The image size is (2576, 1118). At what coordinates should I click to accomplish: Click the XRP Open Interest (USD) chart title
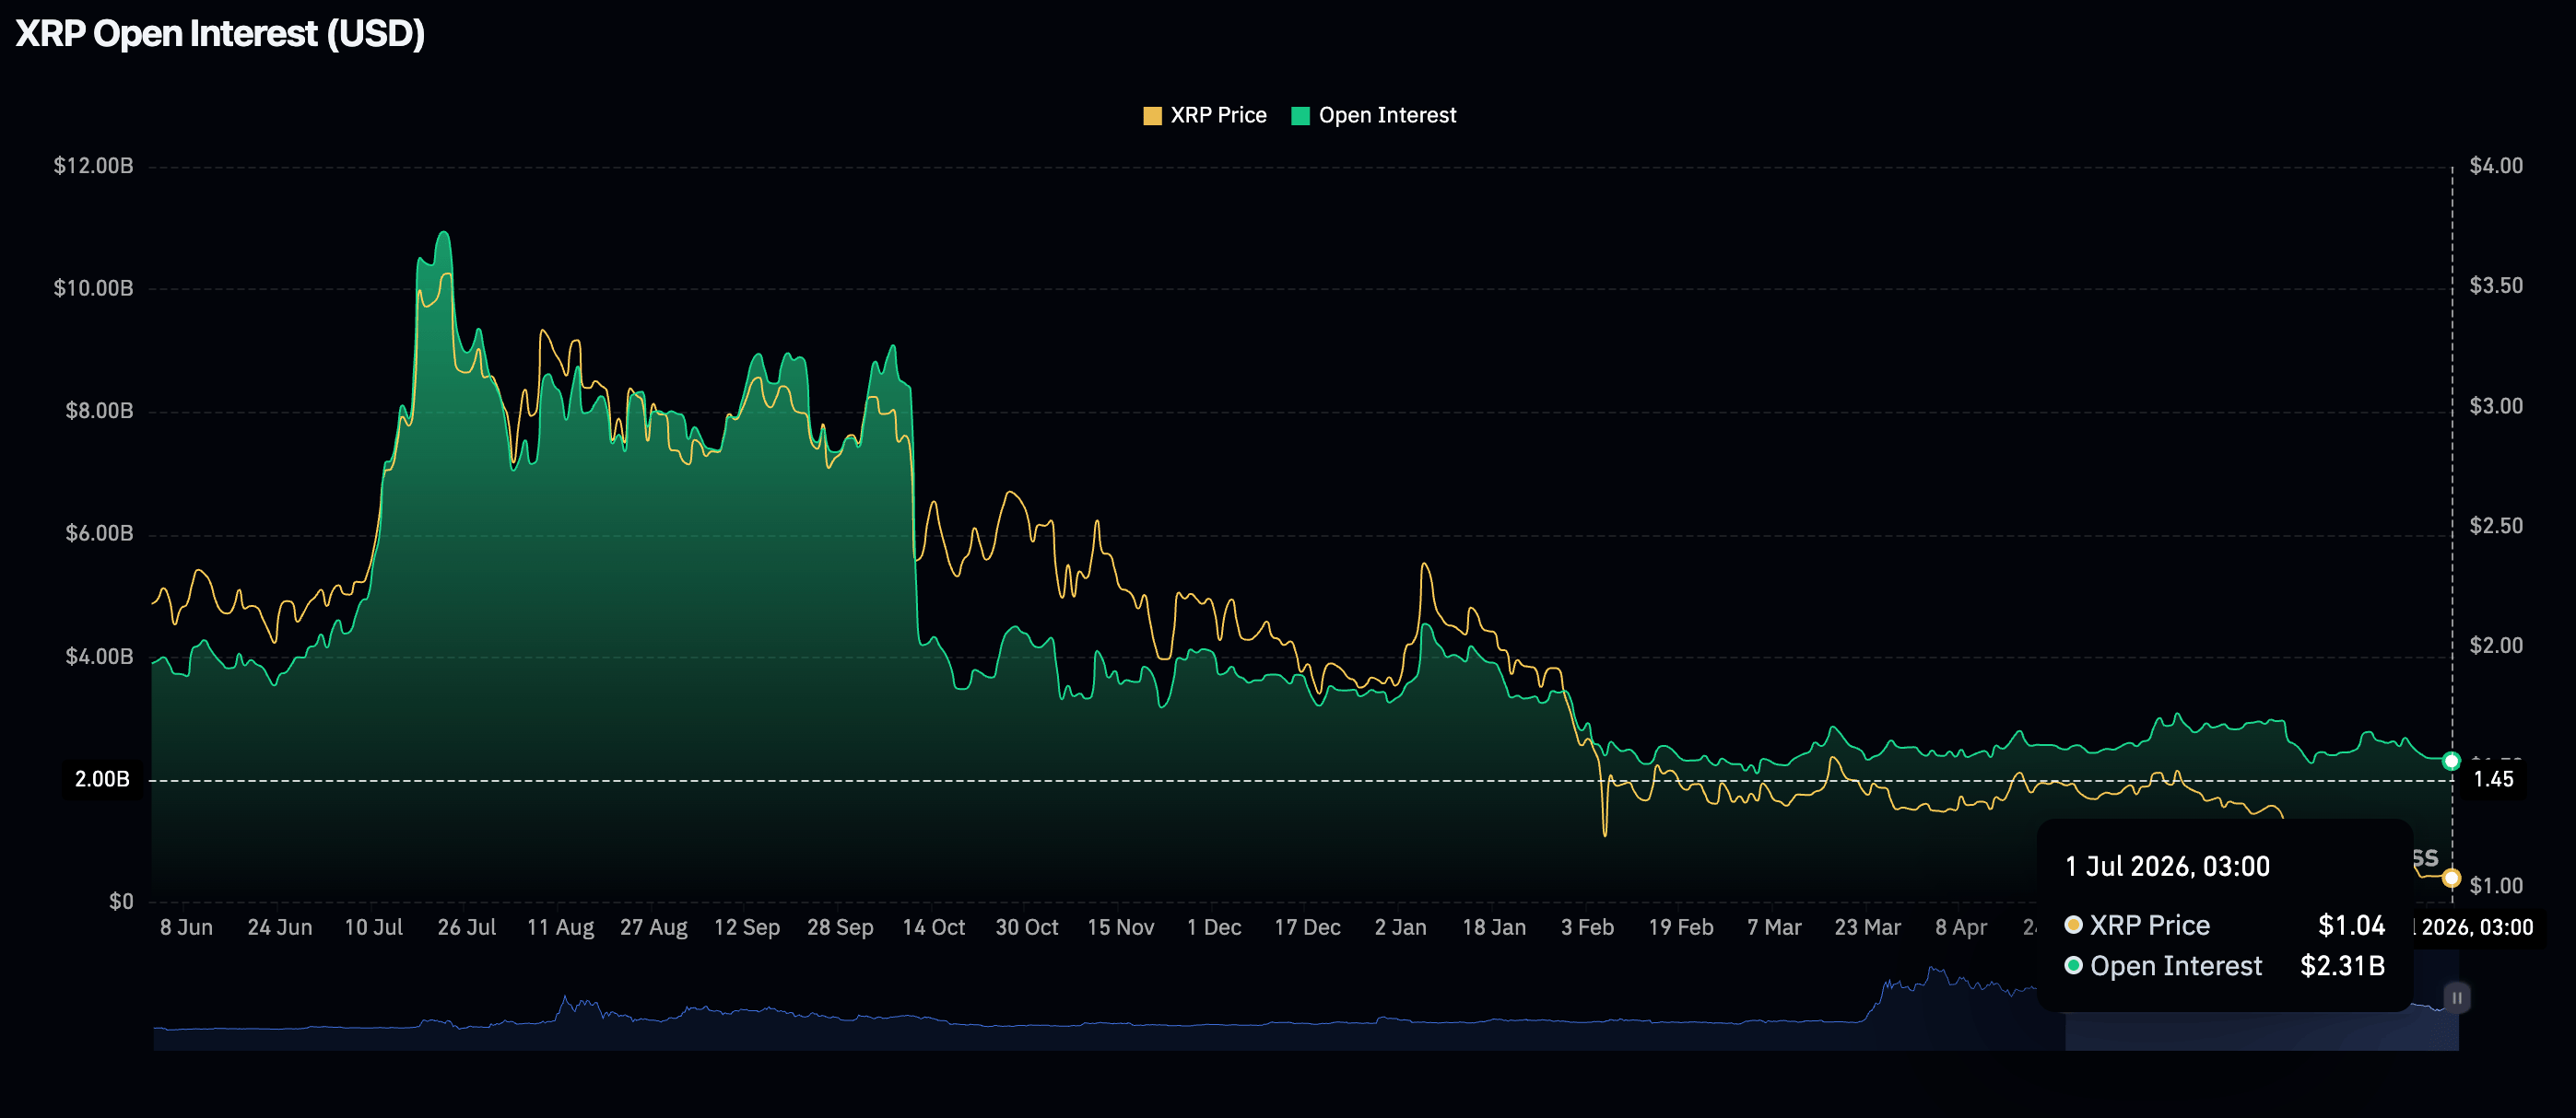pyautogui.click(x=220, y=34)
